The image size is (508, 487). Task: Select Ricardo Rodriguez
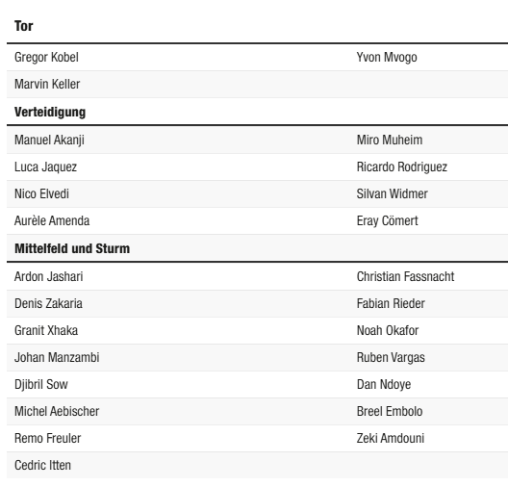pos(402,167)
